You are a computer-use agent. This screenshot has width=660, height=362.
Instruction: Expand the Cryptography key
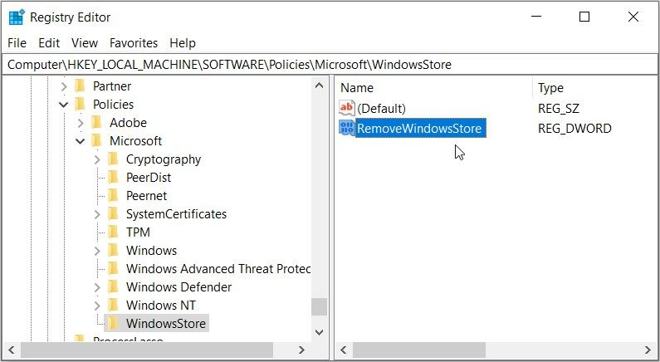[x=97, y=159]
